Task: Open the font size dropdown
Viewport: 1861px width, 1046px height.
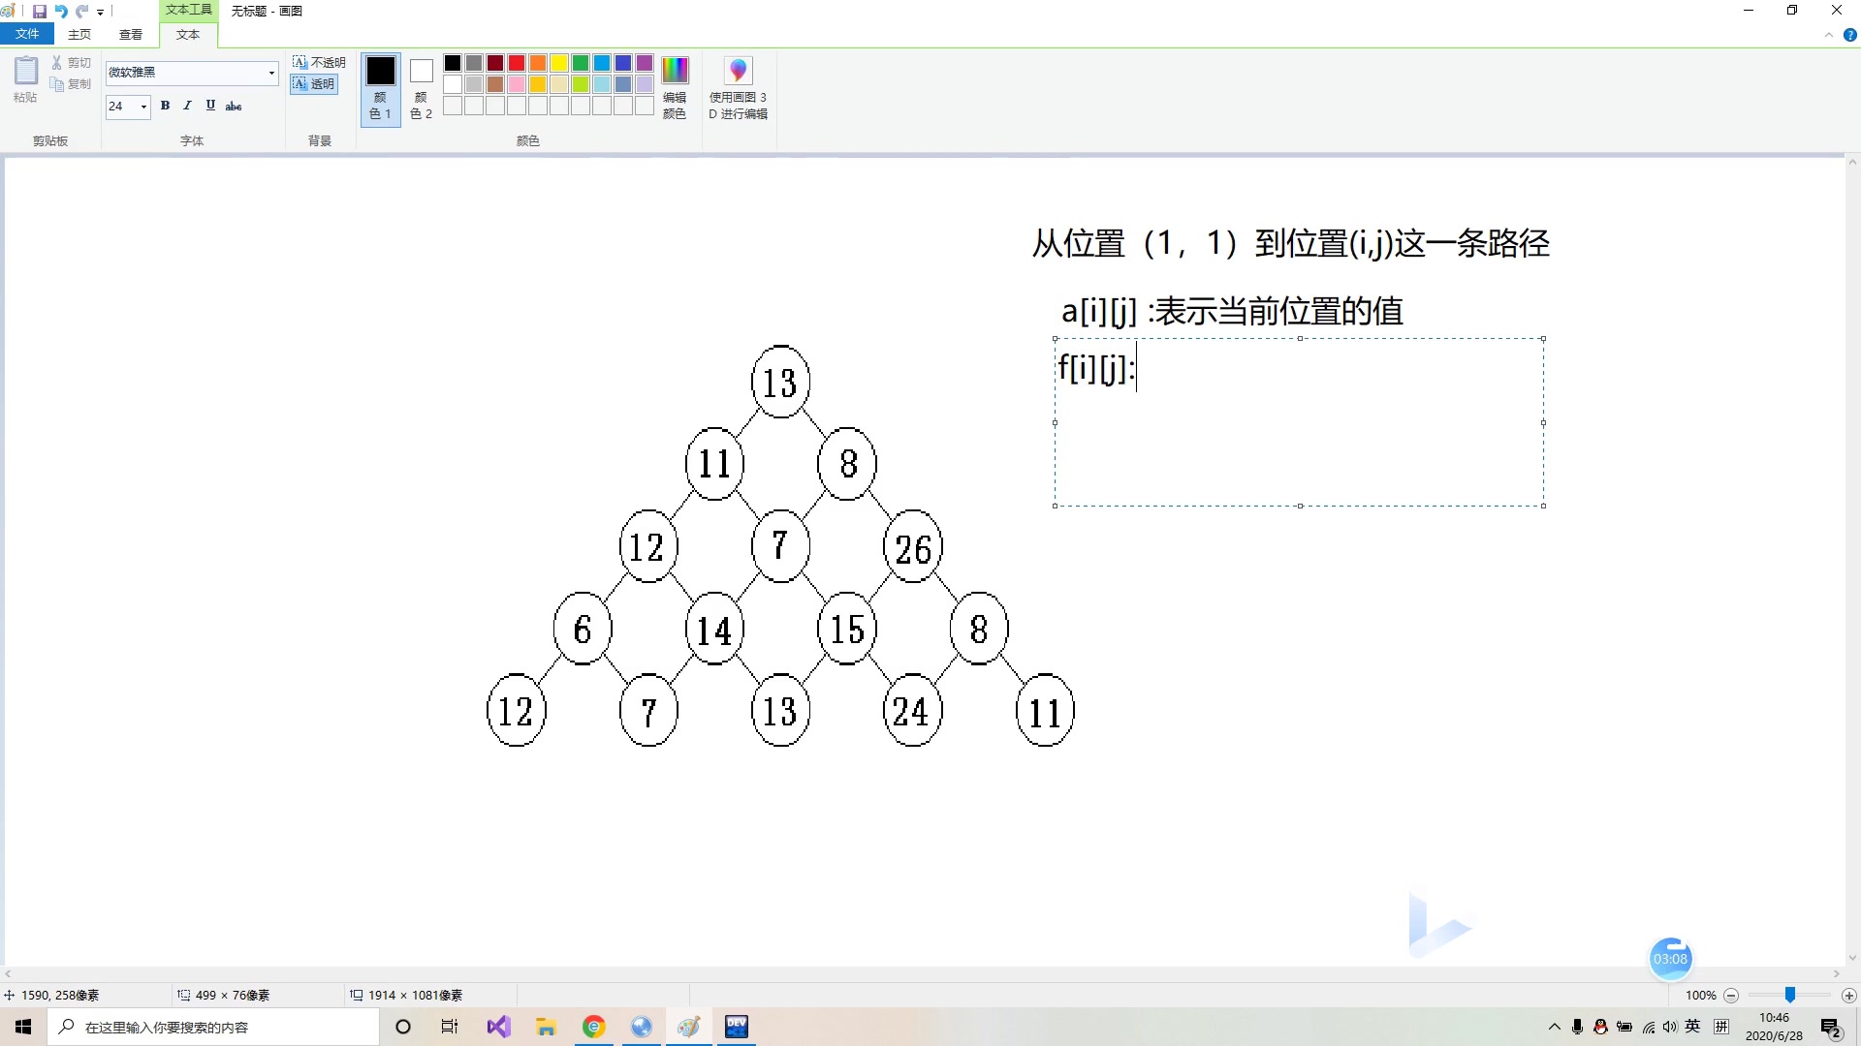Action: [142, 107]
